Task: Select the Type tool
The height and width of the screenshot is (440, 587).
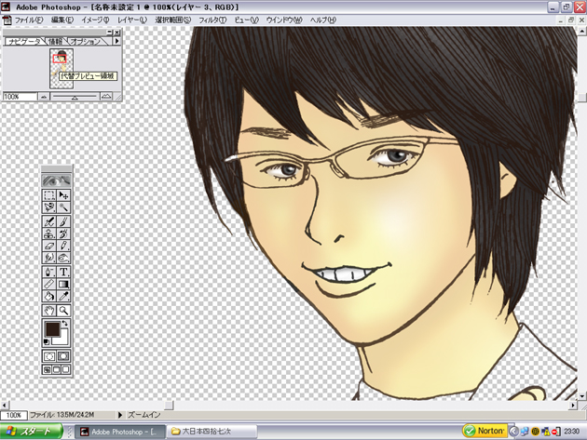Action: tap(63, 272)
